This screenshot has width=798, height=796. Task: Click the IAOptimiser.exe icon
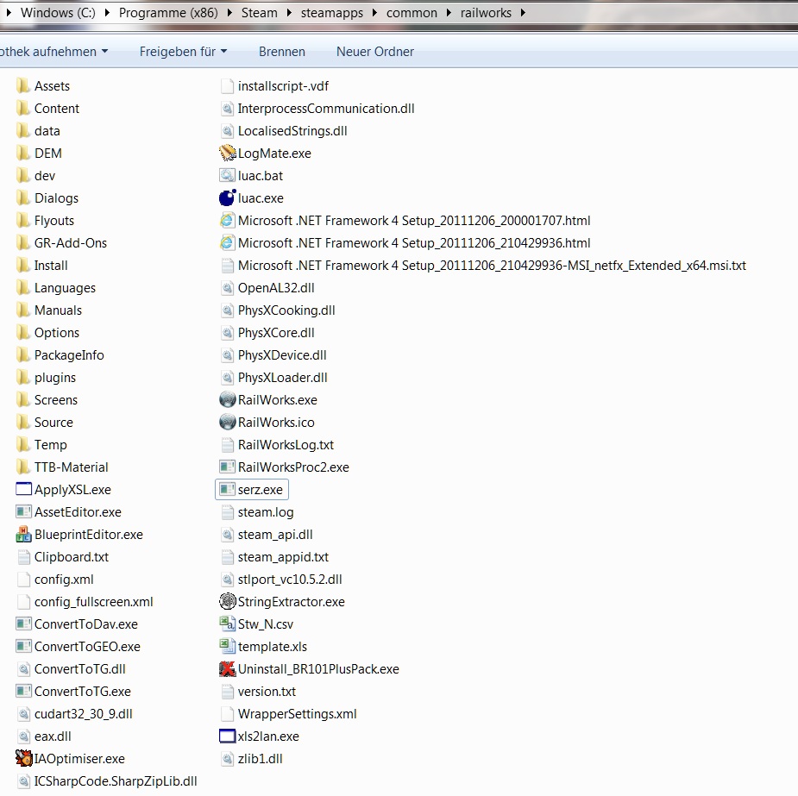click(24, 759)
